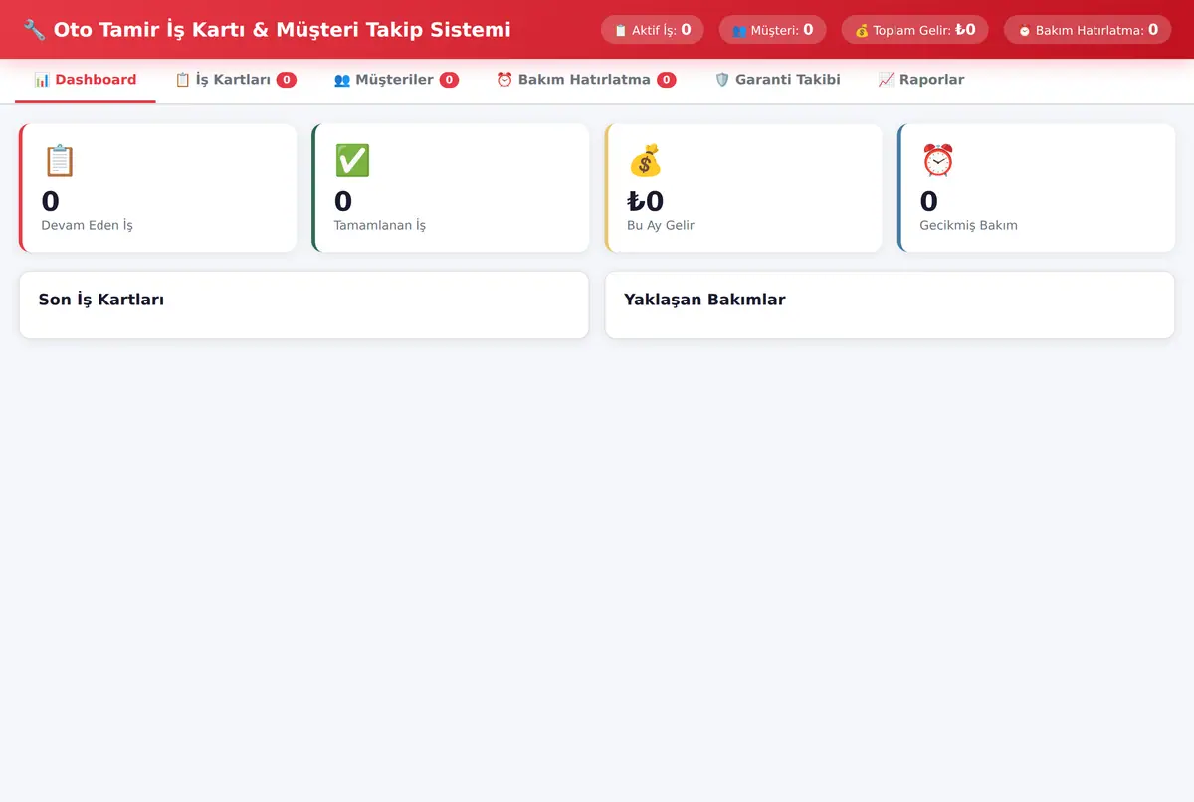1194x802 pixels.
Task: Open the Dashboard tab
Action: point(86,80)
